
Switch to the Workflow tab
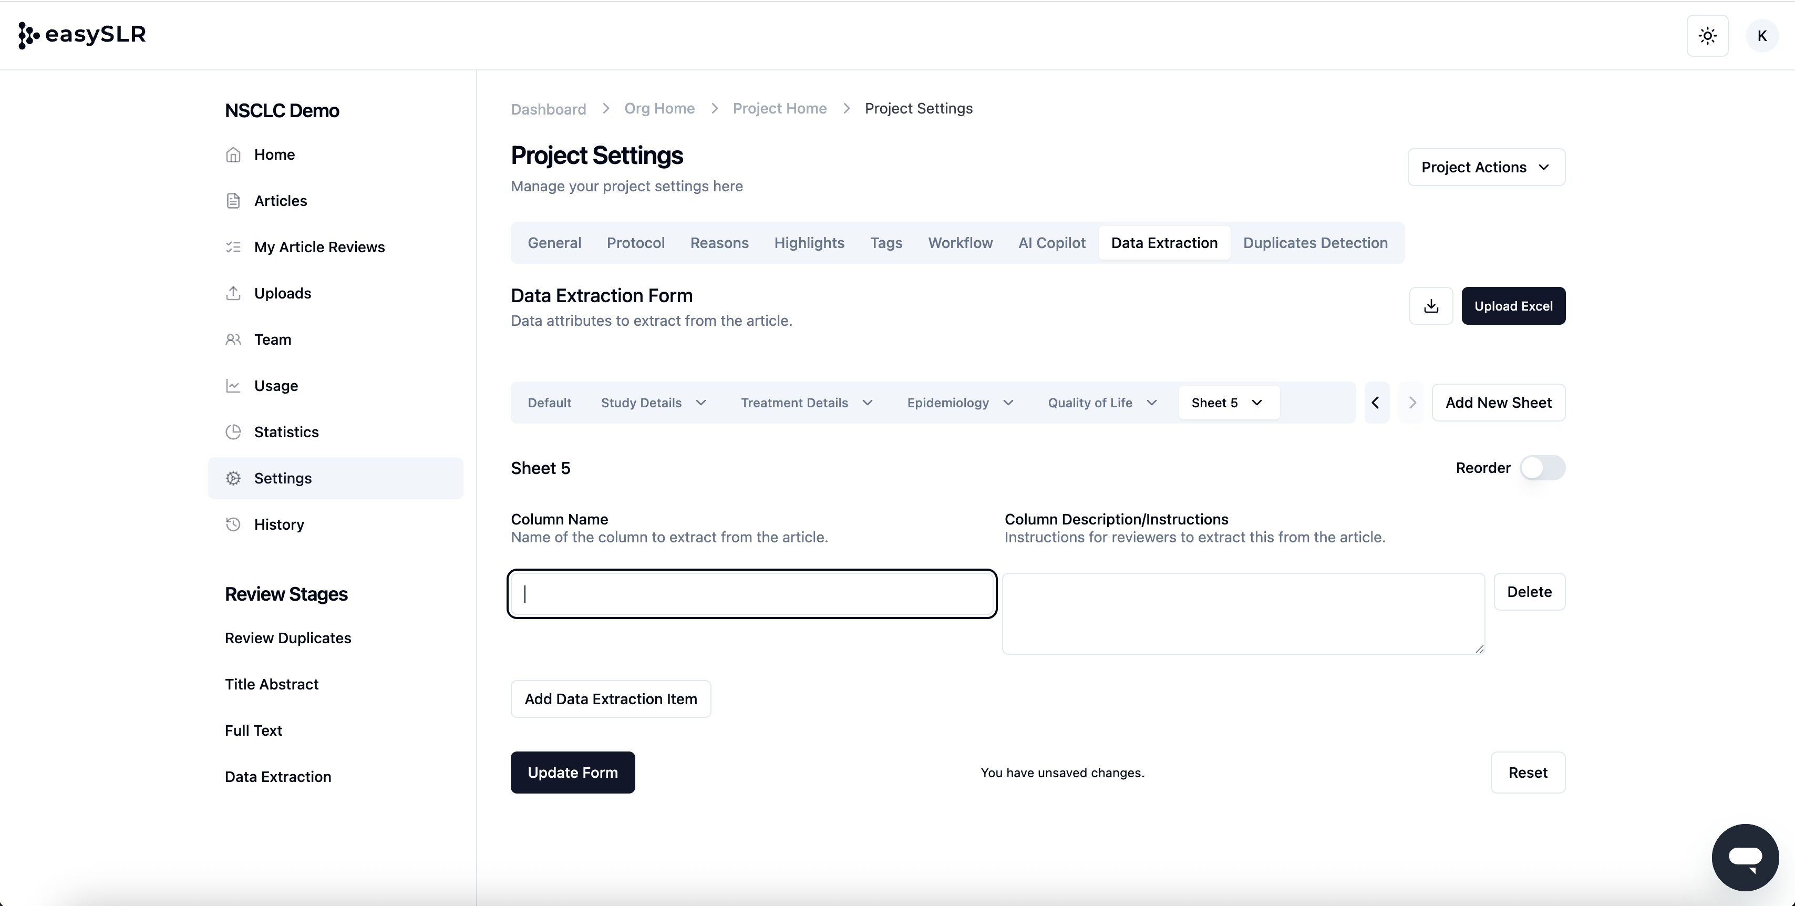click(x=960, y=243)
